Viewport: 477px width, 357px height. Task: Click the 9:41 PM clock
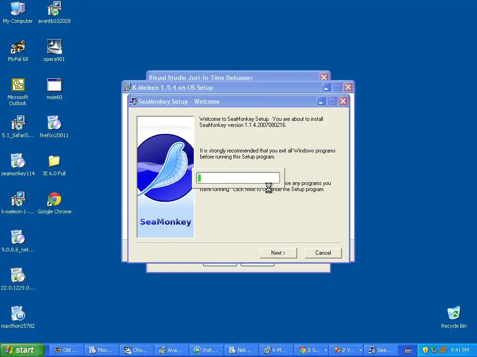point(460,350)
